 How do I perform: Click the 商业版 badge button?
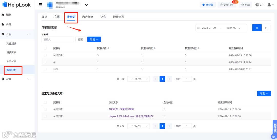coord(208,5)
